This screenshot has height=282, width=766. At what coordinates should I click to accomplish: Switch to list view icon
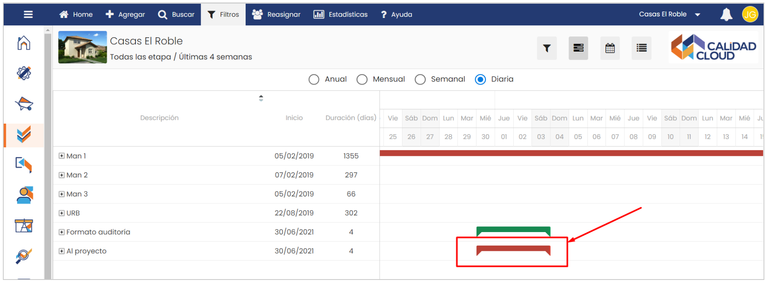coord(641,48)
